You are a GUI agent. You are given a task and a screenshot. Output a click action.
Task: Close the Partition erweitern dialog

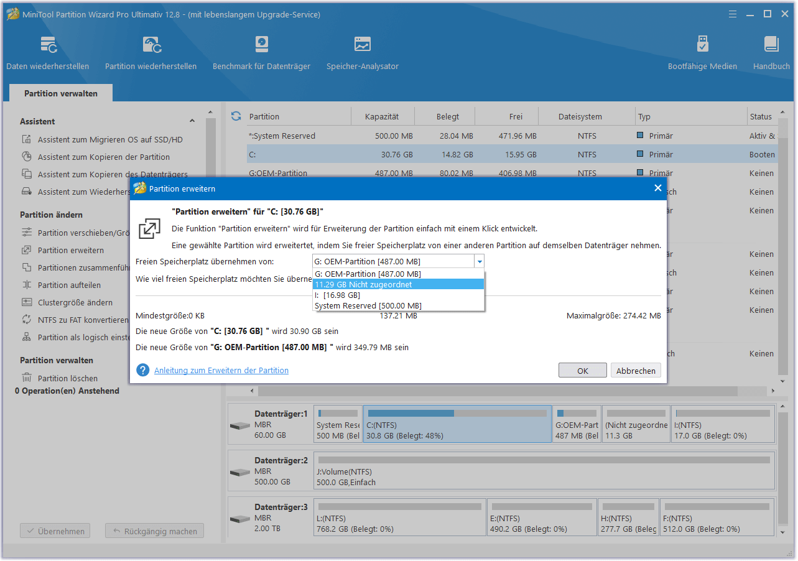click(658, 188)
